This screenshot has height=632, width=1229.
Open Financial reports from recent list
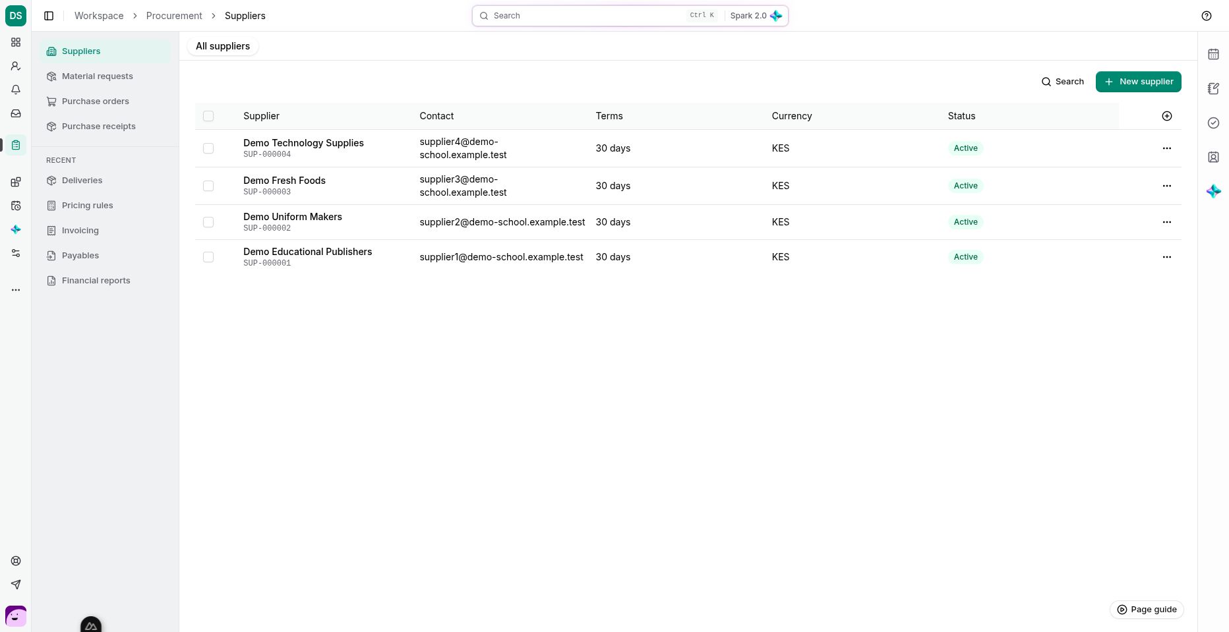(105, 281)
